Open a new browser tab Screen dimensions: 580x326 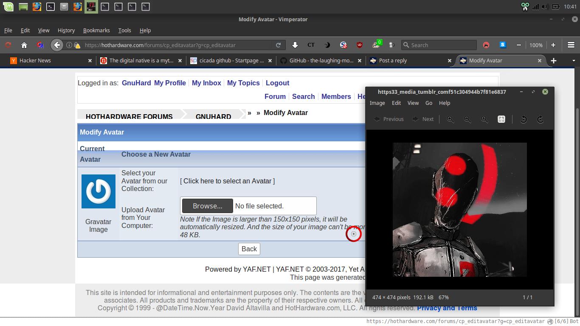553,61
